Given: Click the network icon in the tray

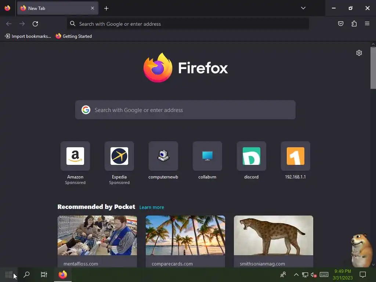Looking at the screenshot, I should (x=305, y=275).
